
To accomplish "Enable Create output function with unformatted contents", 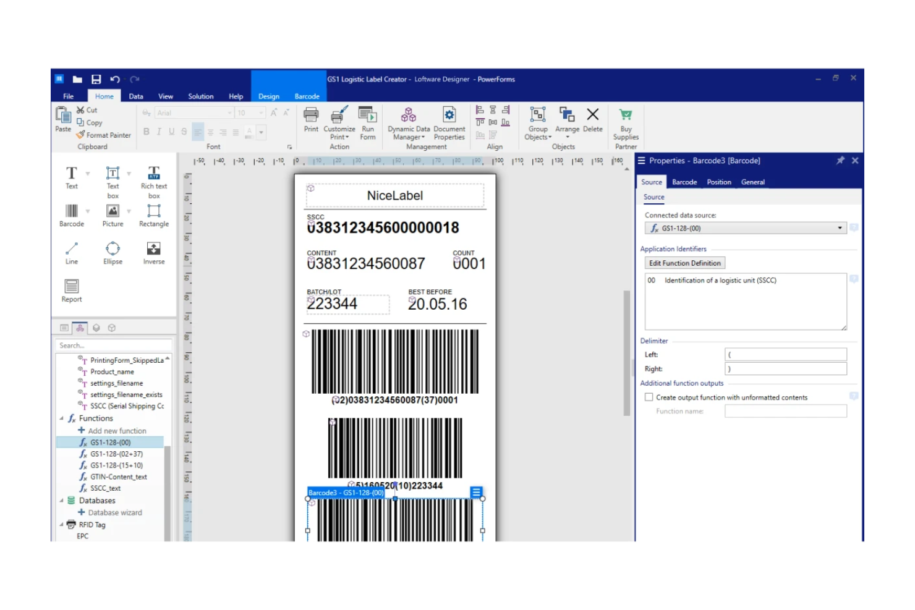I will coord(649,397).
